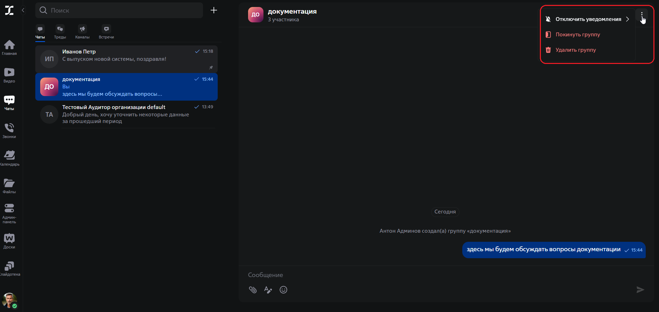659x312 pixels.
Task: Open the Слайдотека section
Action: (x=9, y=269)
